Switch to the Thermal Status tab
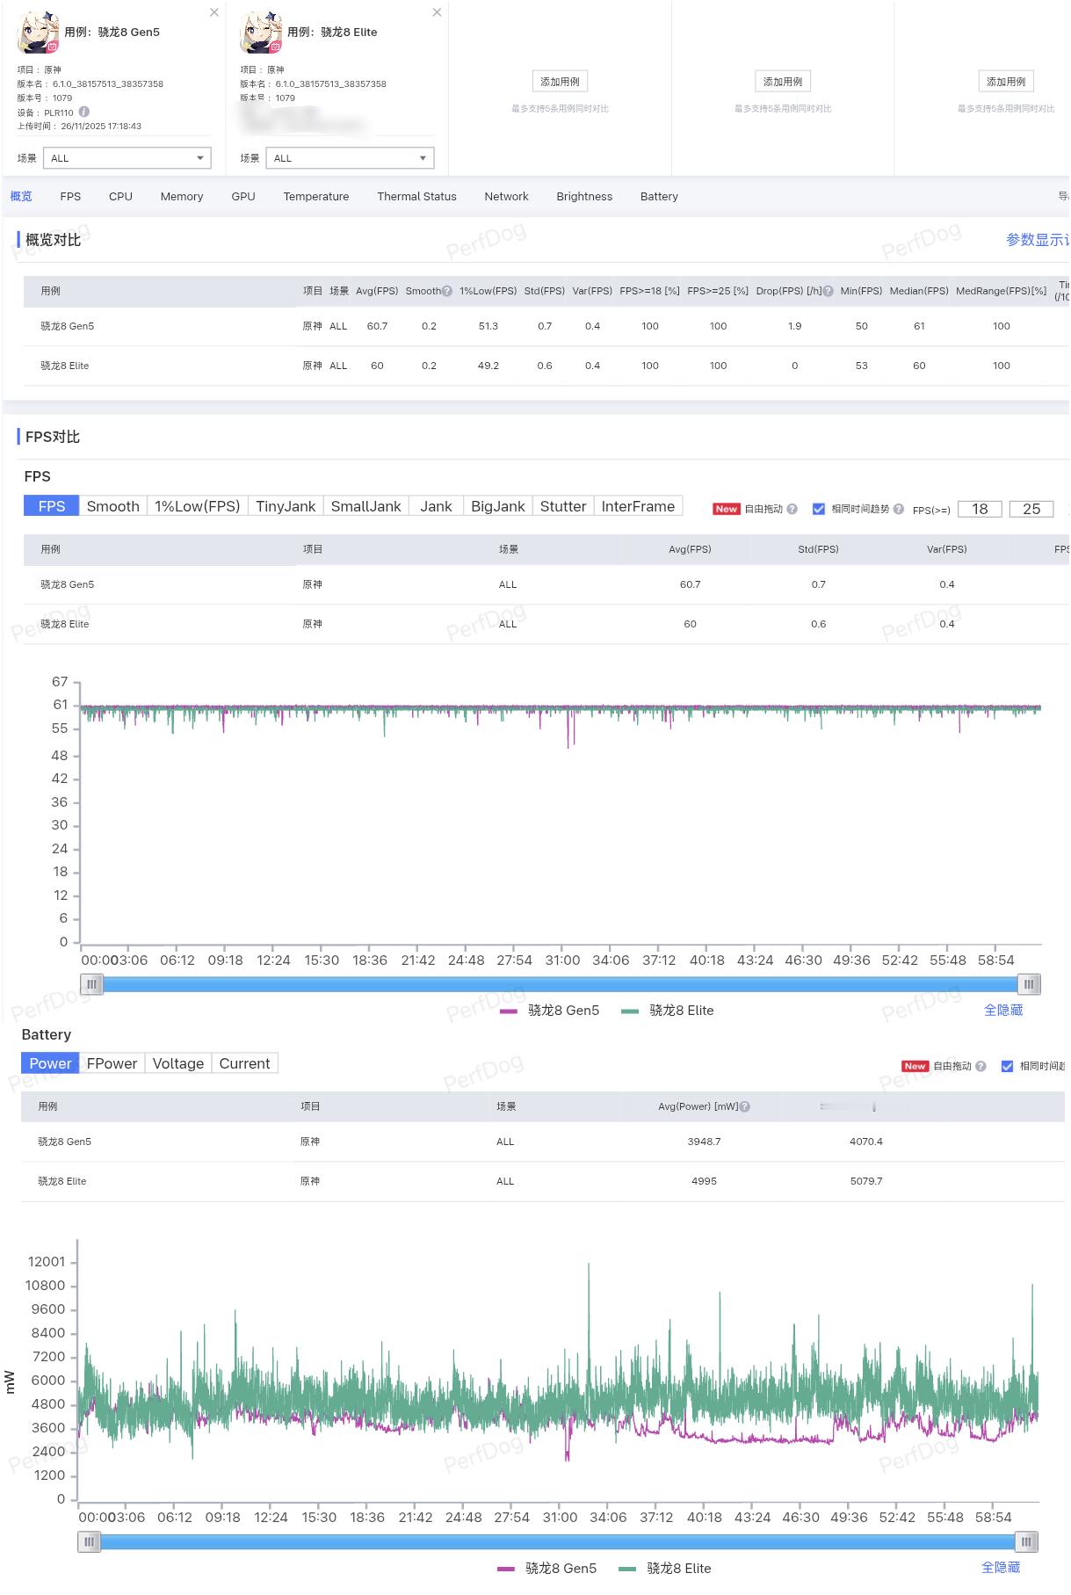The width and height of the screenshot is (1071, 1595). (x=416, y=197)
